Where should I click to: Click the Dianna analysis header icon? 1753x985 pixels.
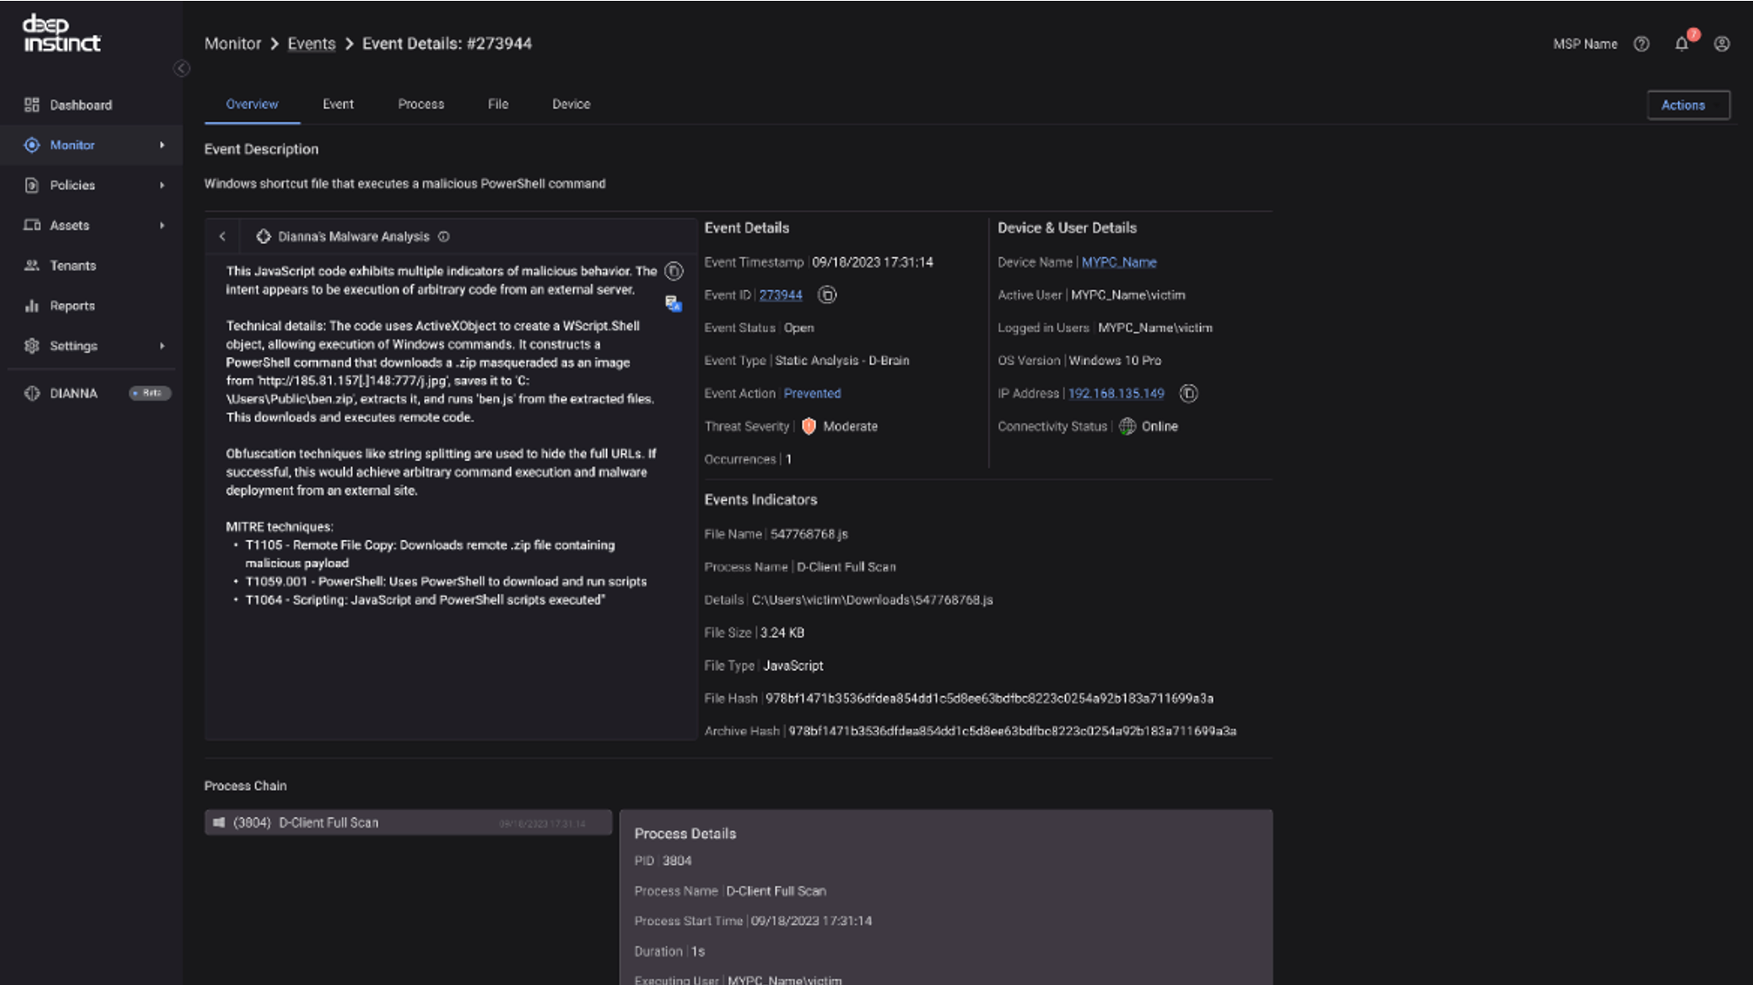[x=263, y=237]
